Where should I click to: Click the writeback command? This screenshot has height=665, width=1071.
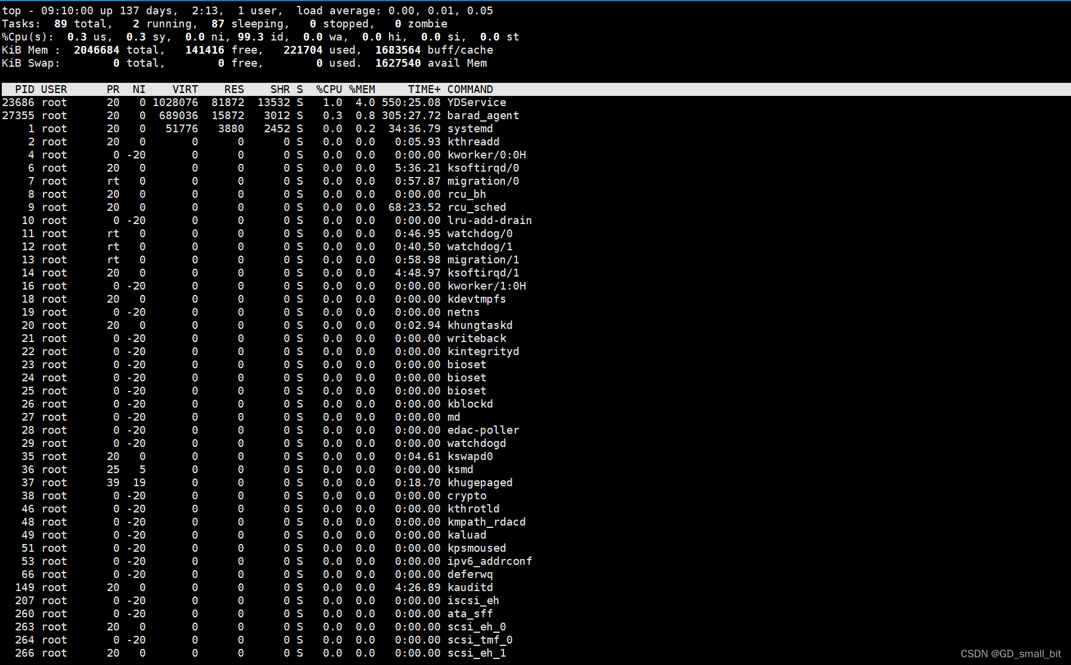pyautogui.click(x=477, y=338)
